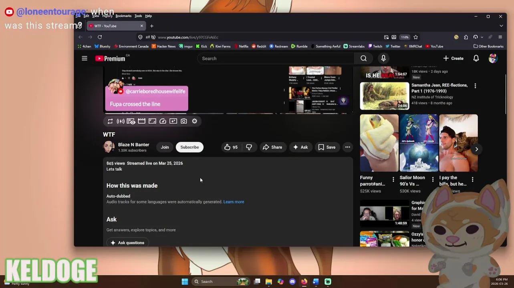Share the WTF video
The image size is (514, 288).
click(x=272, y=147)
